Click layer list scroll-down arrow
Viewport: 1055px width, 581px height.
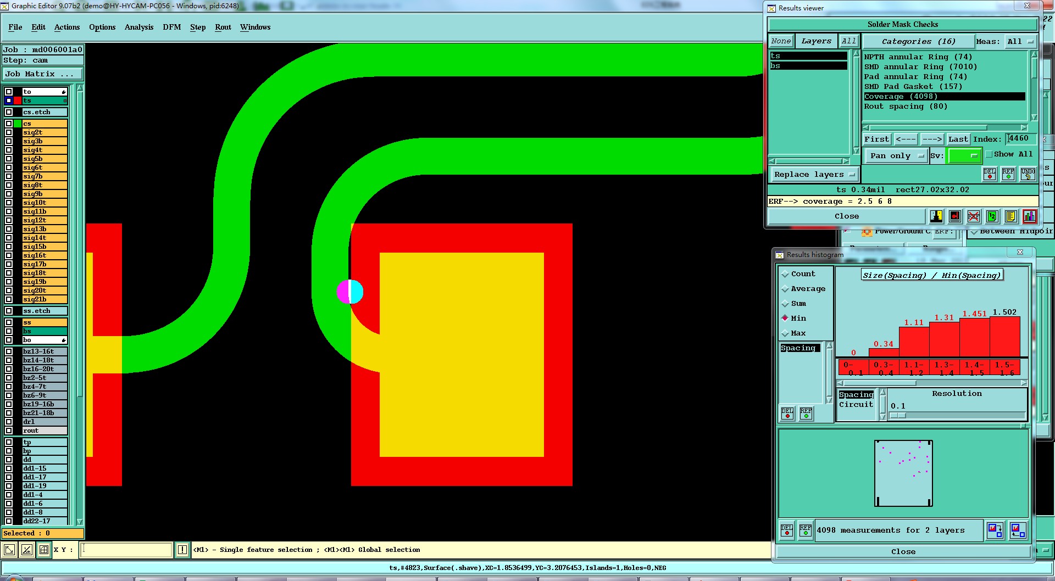[80, 522]
